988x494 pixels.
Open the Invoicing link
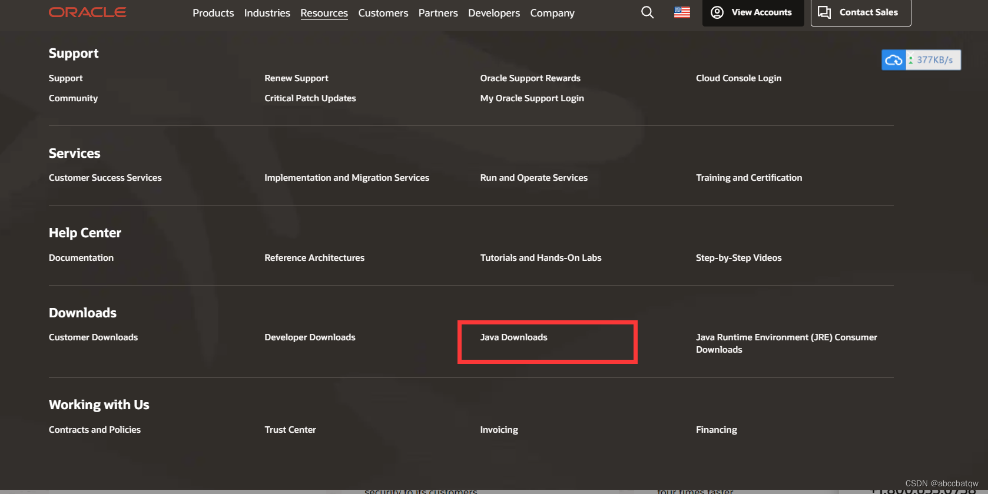click(x=499, y=430)
